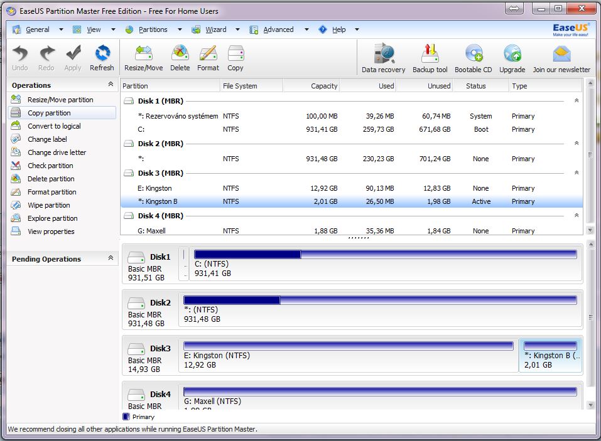Click the disk map scroll down arrow

coord(590,405)
